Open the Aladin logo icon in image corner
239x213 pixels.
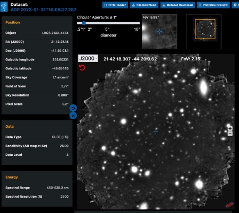(x=229, y=205)
